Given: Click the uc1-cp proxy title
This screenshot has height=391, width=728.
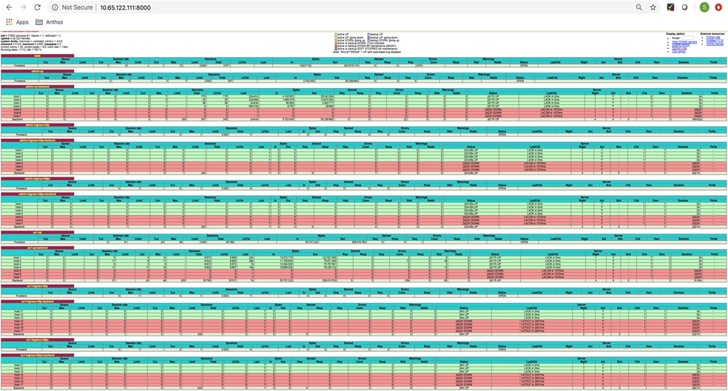Looking at the screenshot, I should tap(37, 233).
